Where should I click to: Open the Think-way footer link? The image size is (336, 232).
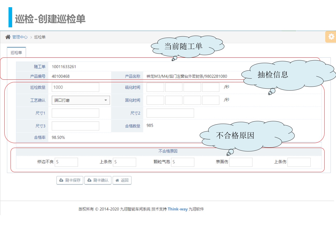pos(178,209)
